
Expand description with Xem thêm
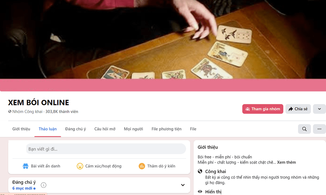(286, 163)
